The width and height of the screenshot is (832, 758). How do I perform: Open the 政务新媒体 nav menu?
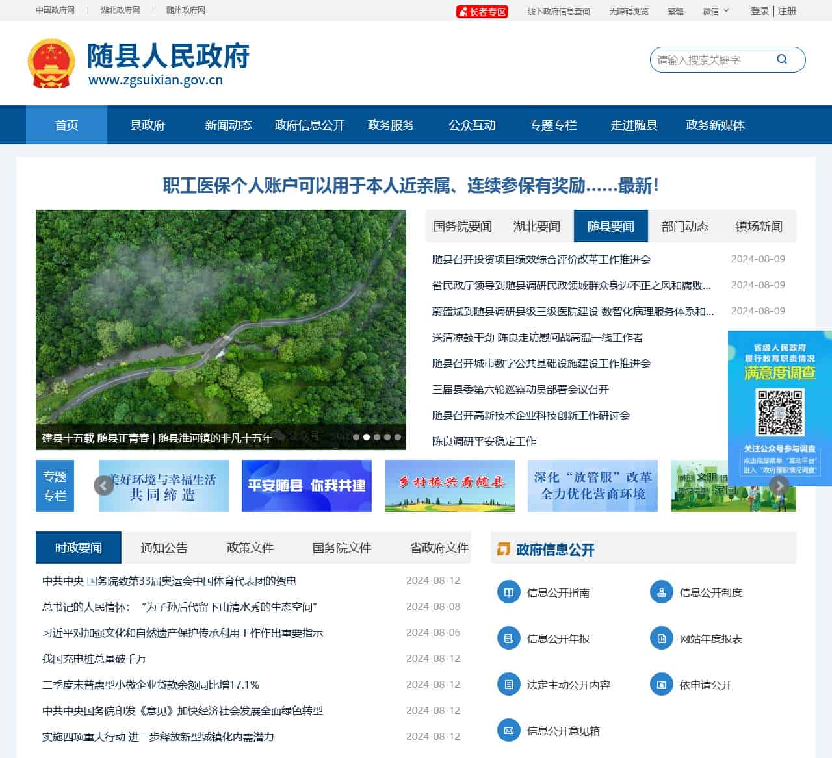pyautogui.click(x=715, y=125)
